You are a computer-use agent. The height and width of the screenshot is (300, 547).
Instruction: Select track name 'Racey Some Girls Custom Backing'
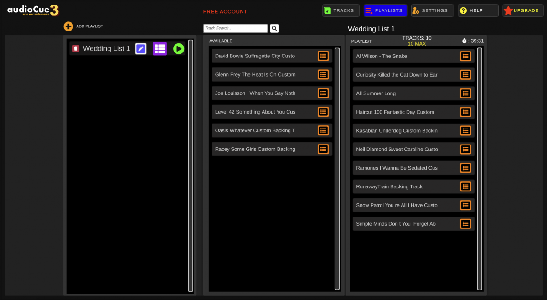255,149
